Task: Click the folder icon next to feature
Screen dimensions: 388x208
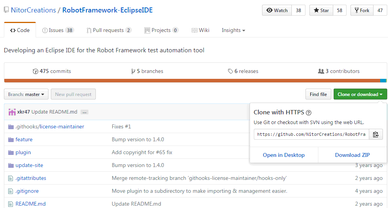Action: click(11, 140)
